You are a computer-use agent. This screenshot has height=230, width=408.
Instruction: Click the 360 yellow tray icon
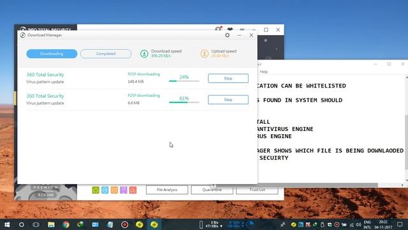tap(293, 224)
